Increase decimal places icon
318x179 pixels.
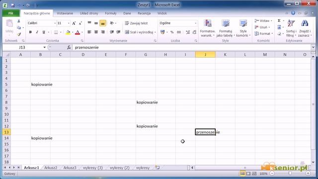[x=188, y=32]
